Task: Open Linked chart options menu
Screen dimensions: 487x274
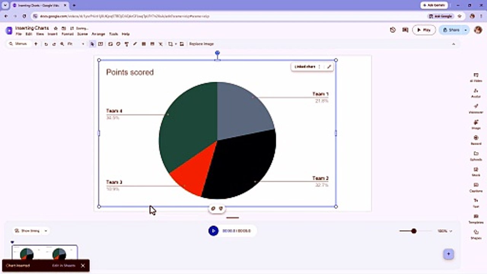Action: click(x=319, y=67)
